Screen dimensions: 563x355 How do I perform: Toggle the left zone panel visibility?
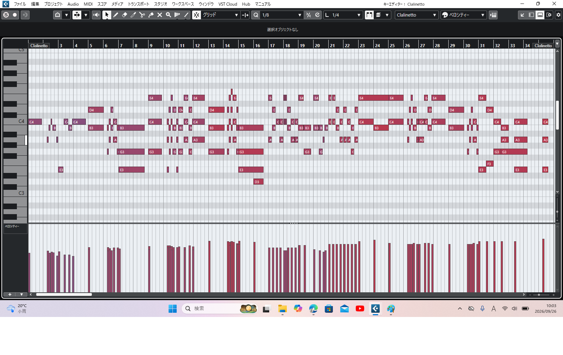click(531, 15)
